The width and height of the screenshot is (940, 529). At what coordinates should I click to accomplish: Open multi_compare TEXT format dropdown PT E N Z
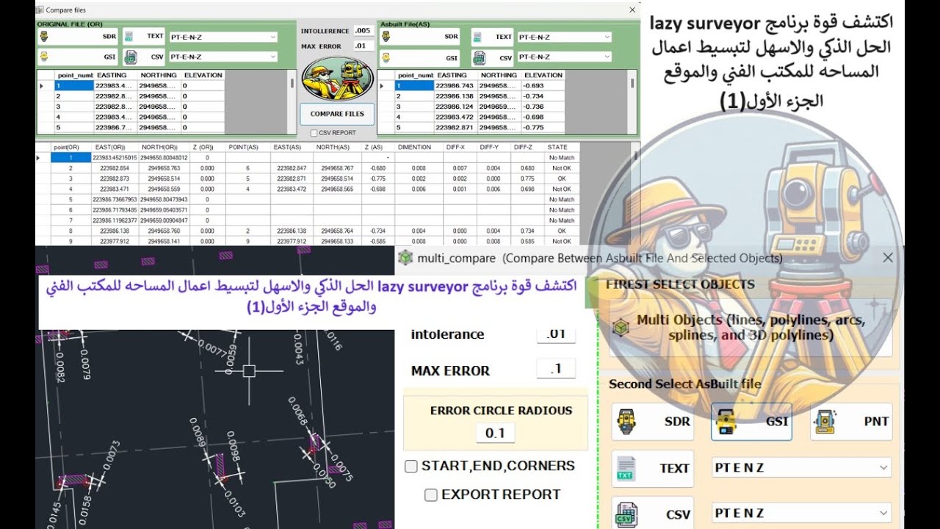801,467
